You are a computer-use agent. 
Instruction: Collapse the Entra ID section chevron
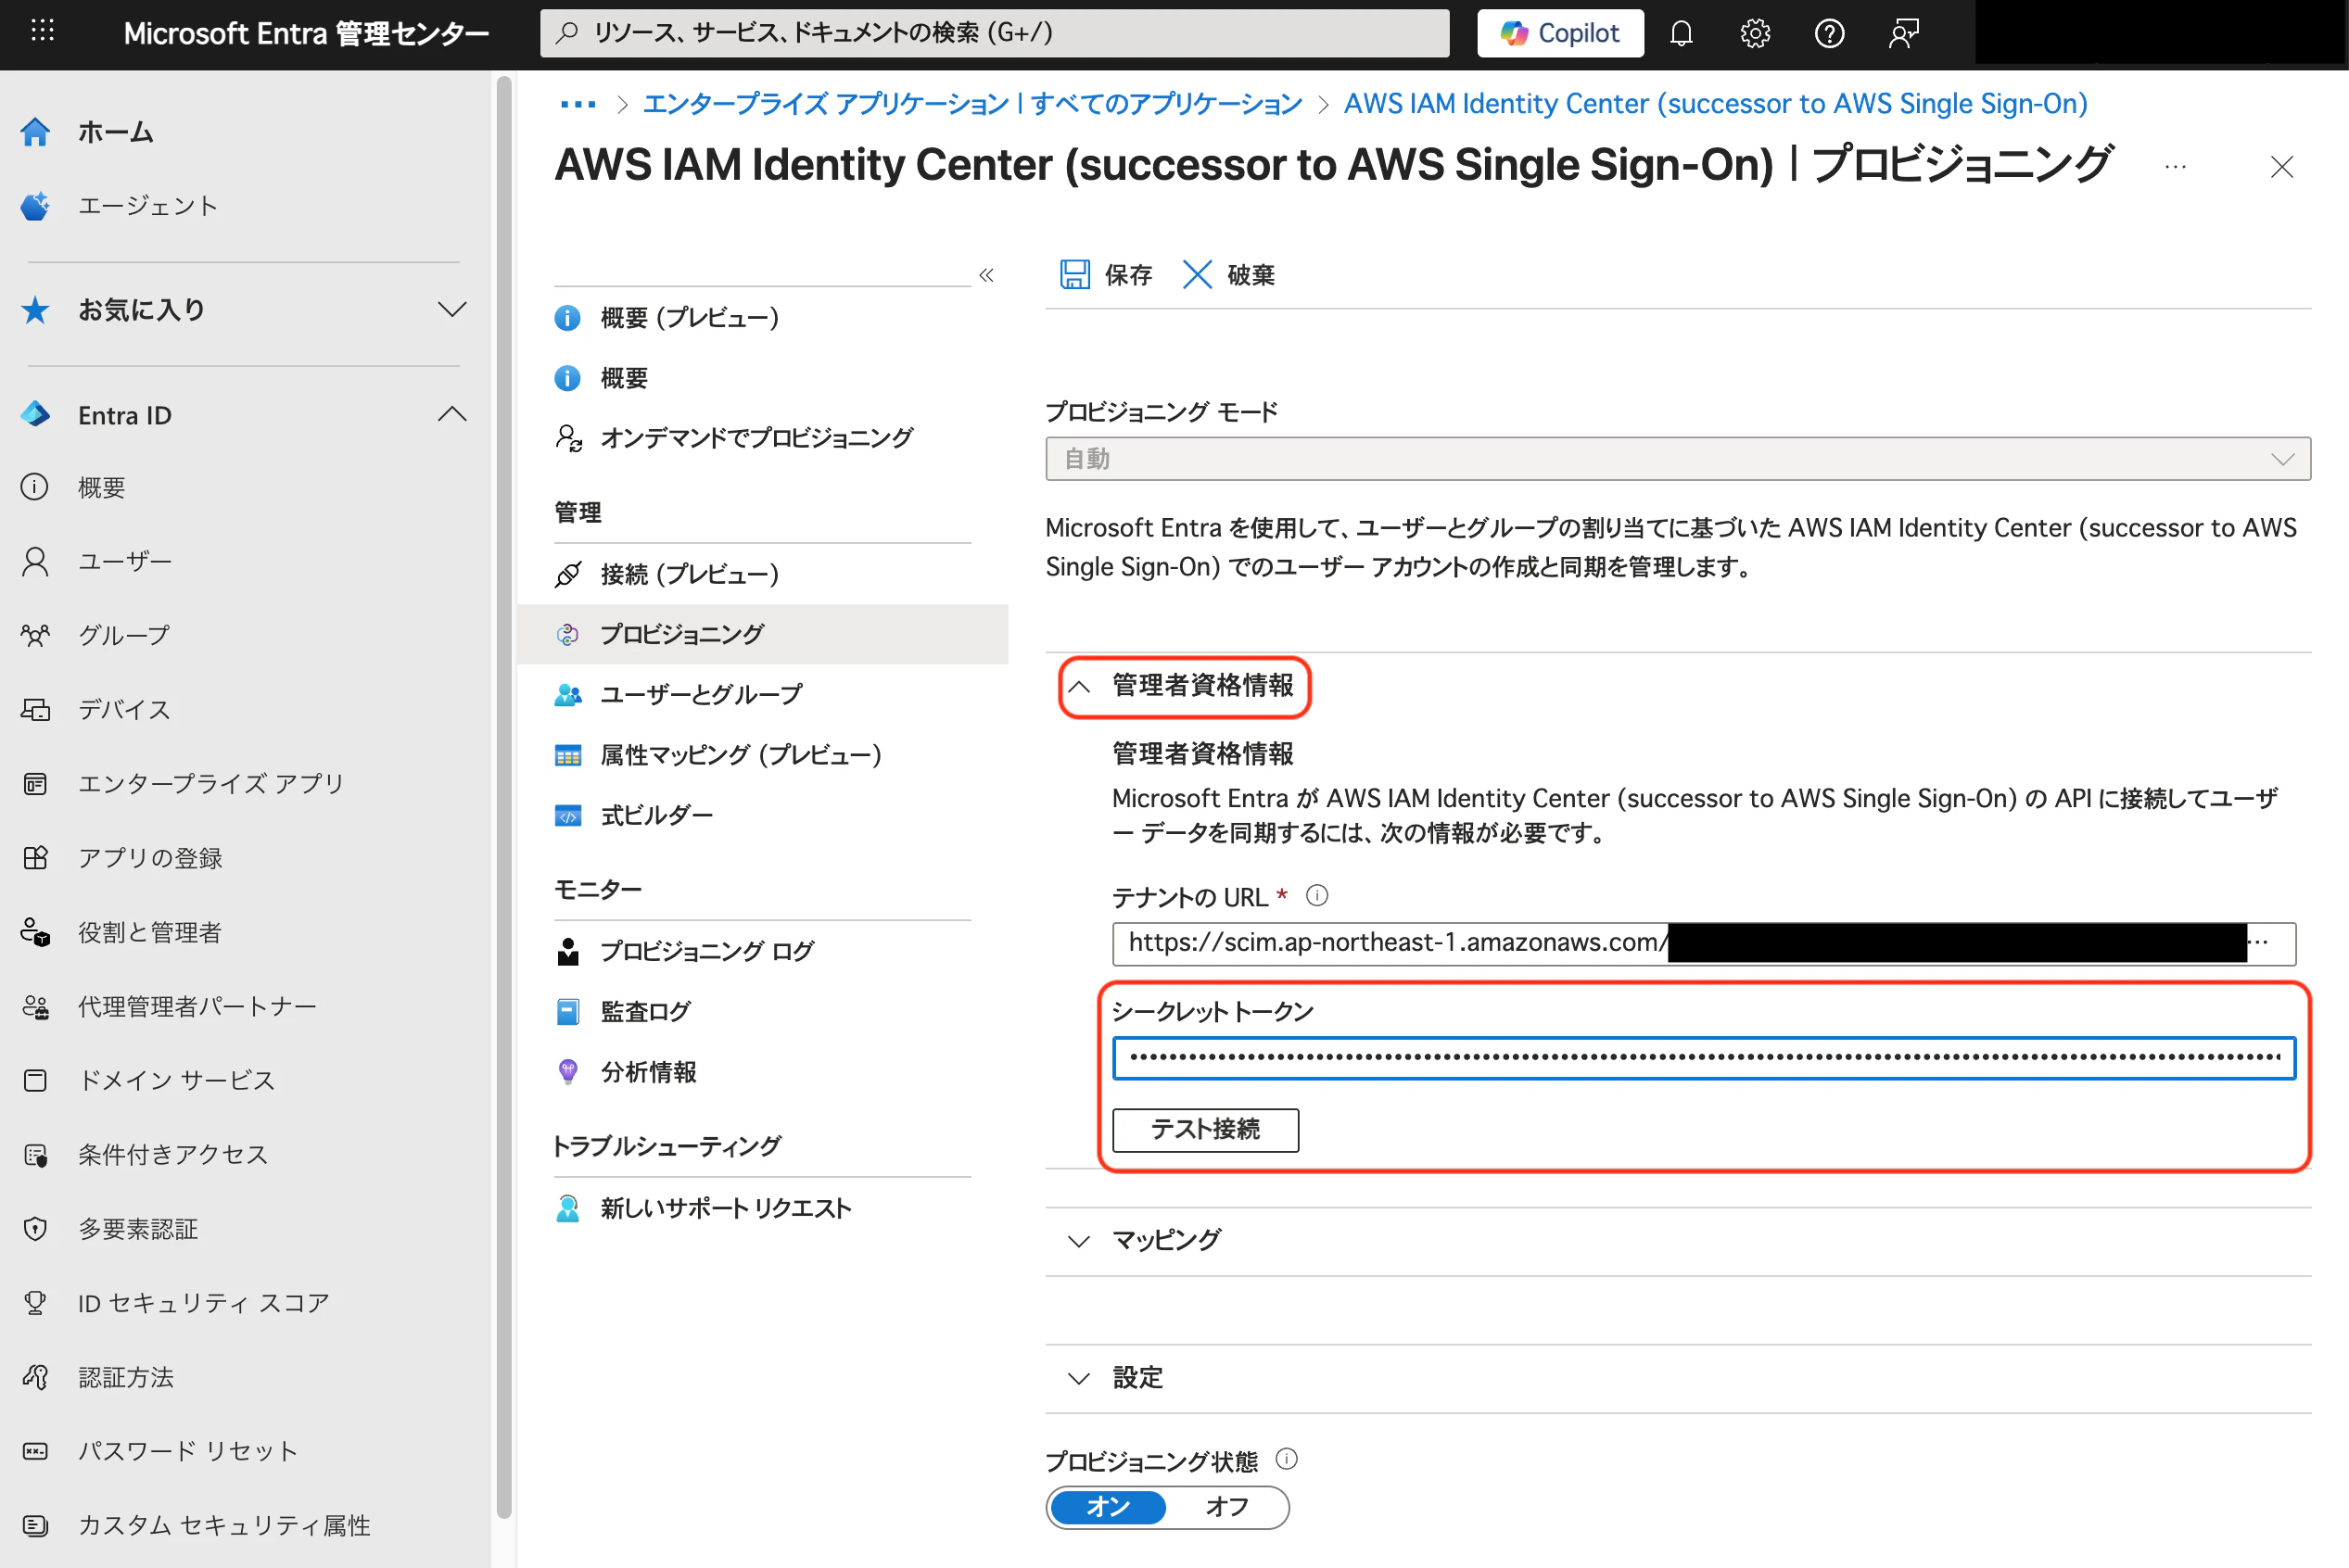(x=452, y=414)
